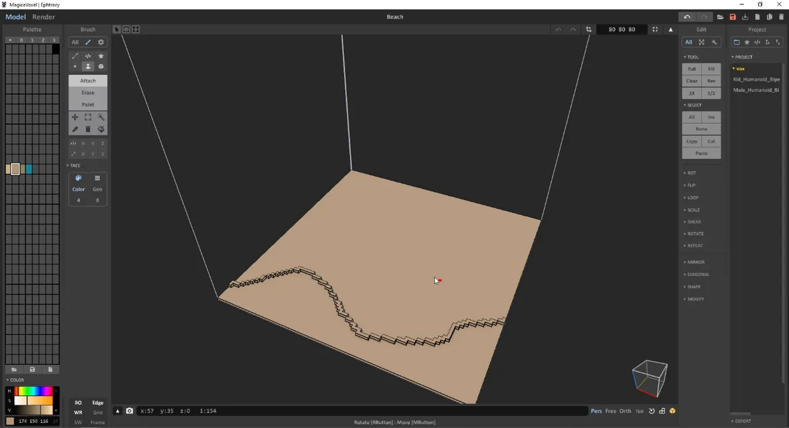This screenshot has height=428, width=789.
Task: Click the Save As download icon
Action: (745, 17)
